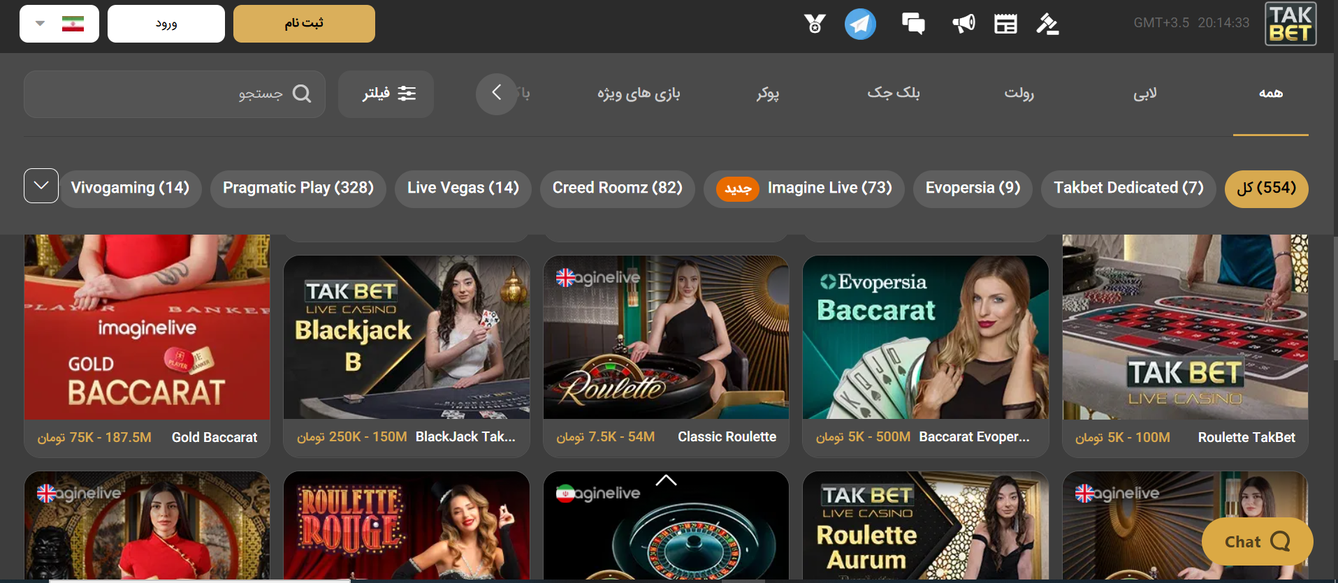Select the پوکر tab
The height and width of the screenshot is (583, 1338).
point(768,94)
